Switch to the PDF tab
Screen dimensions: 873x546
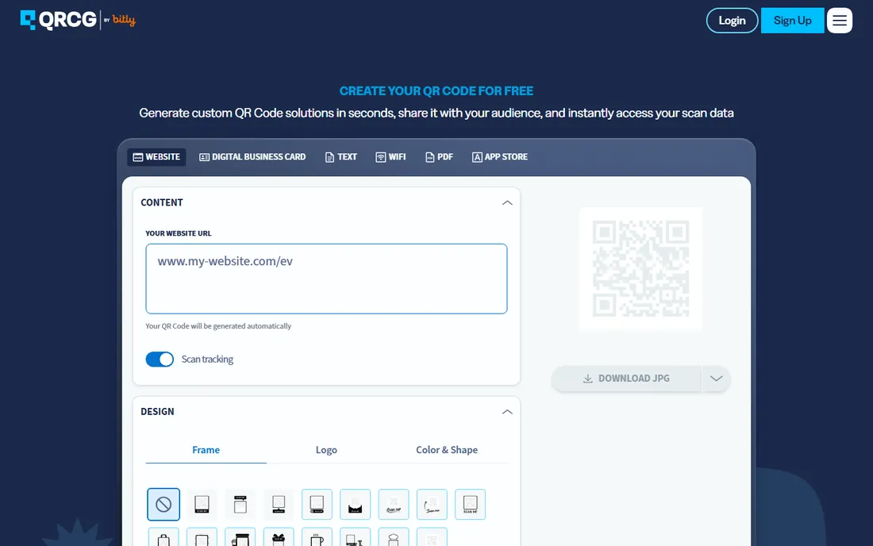coord(440,157)
